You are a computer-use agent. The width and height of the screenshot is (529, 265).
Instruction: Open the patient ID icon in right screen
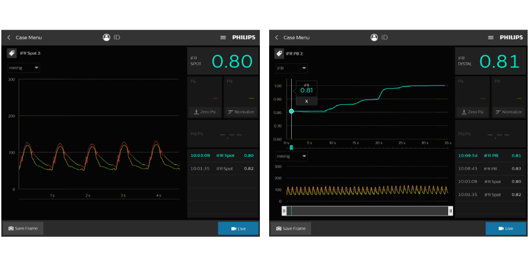pyautogui.click(x=374, y=37)
